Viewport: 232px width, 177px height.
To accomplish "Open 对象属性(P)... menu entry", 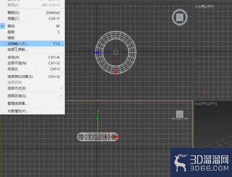I will pyautogui.click(x=32, y=111).
